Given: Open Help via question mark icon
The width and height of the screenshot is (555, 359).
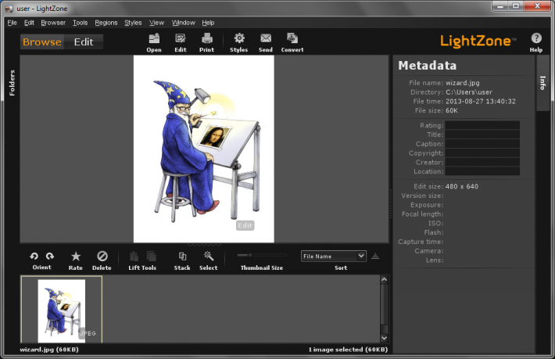Looking at the screenshot, I should 536,38.
